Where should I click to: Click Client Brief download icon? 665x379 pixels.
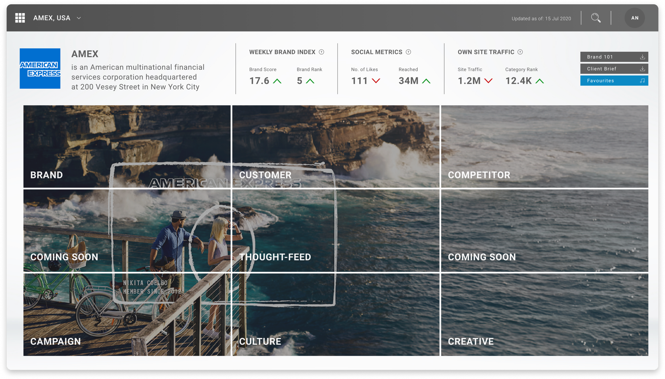(x=642, y=69)
